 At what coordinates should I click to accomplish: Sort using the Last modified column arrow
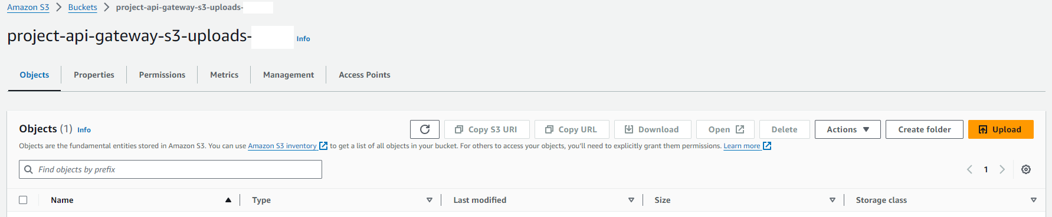631,200
